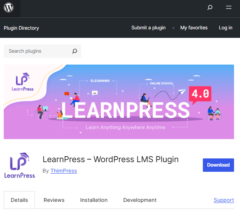Click the LearnPress 4.0 banner image

pyautogui.click(x=119, y=102)
